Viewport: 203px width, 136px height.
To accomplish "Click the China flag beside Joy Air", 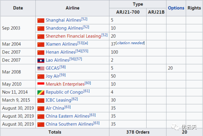I will pos(41,76).
